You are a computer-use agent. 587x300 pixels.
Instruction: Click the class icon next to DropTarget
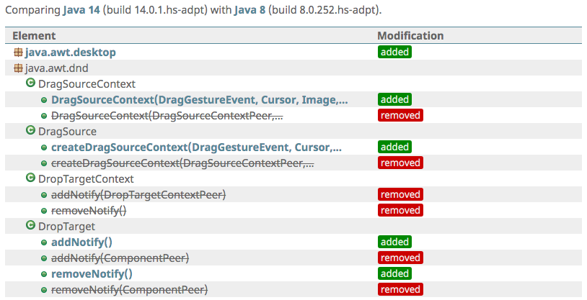[30, 225]
